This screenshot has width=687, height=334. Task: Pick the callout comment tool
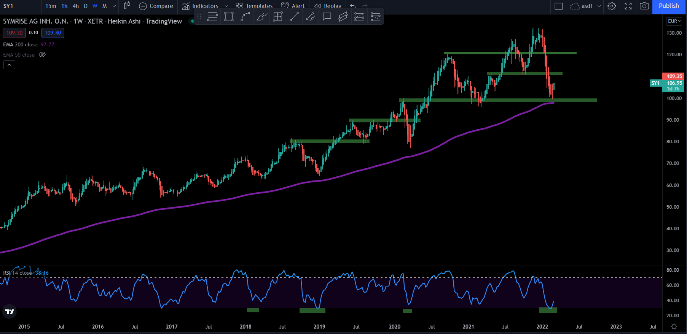coord(327,17)
